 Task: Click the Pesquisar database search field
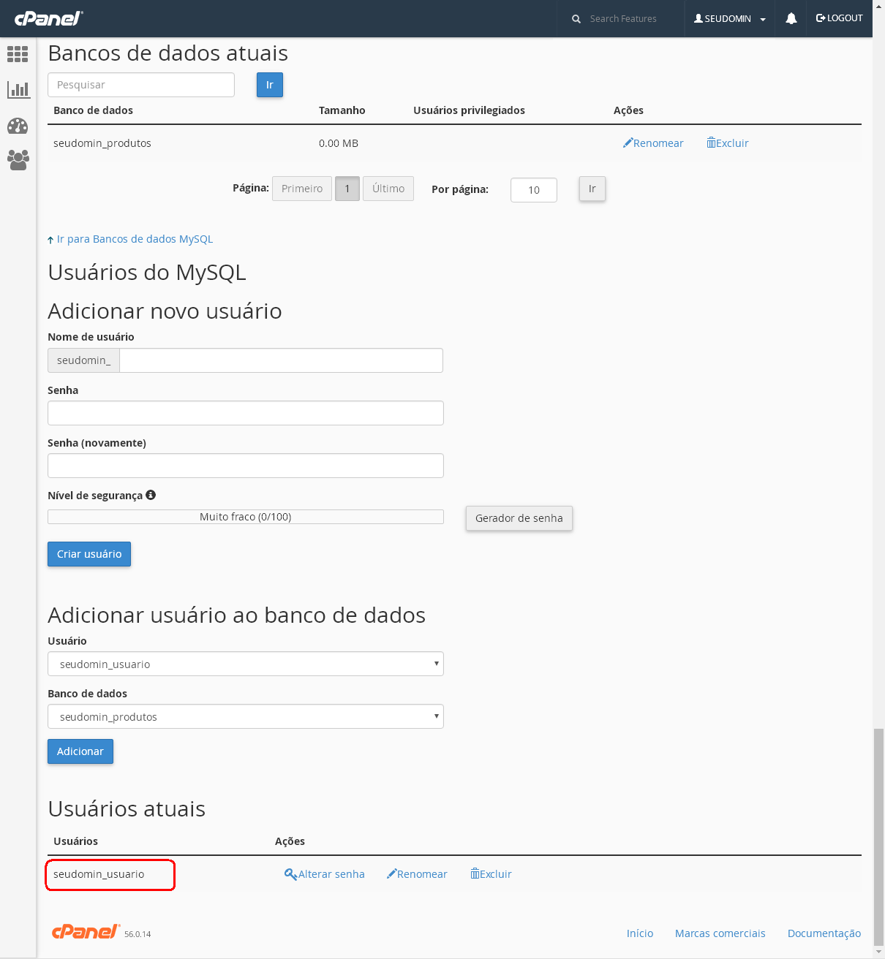(x=141, y=85)
